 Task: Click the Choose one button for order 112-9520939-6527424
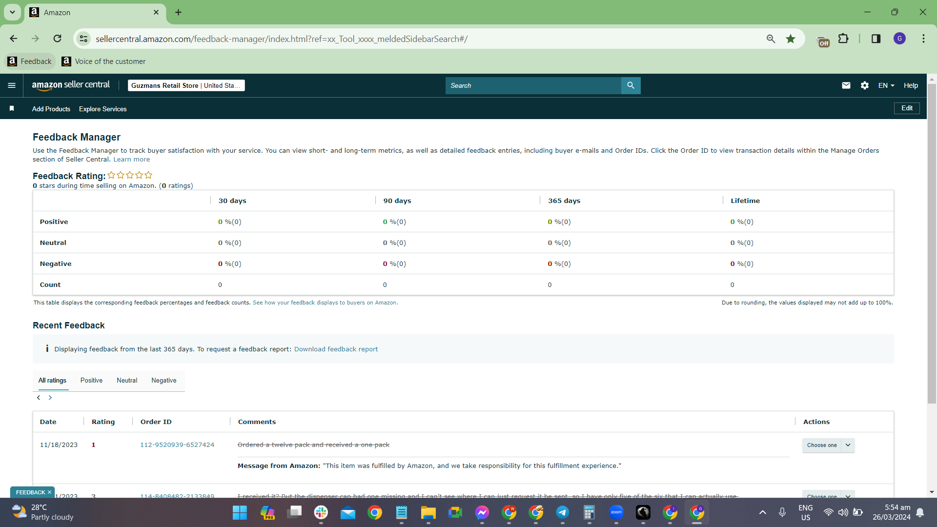click(x=822, y=445)
